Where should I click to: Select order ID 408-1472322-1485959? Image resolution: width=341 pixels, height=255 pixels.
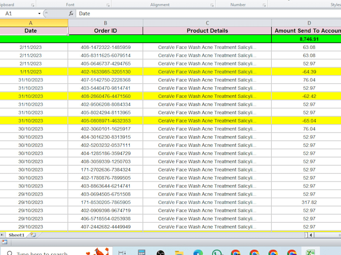[105, 47]
